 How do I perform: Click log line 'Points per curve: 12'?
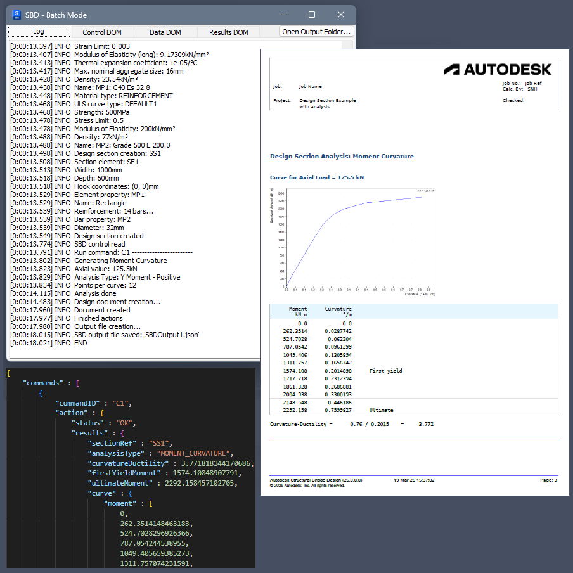tap(73, 285)
